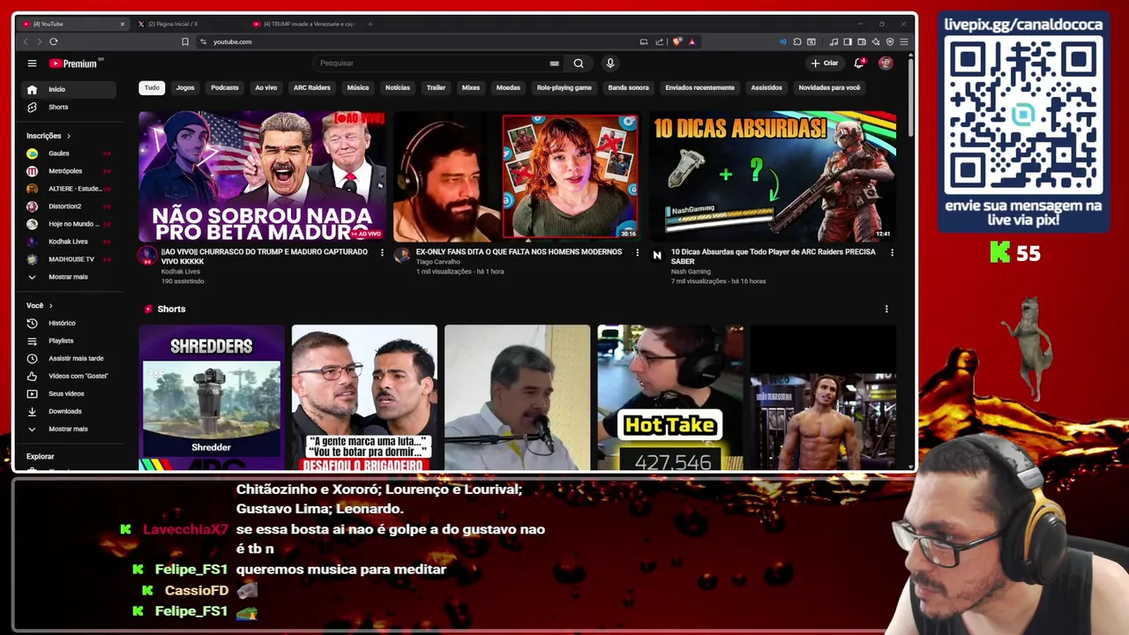This screenshot has height=635, width=1129.
Task: Open a new browser tab with plus button
Action: (x=370, y=24)
